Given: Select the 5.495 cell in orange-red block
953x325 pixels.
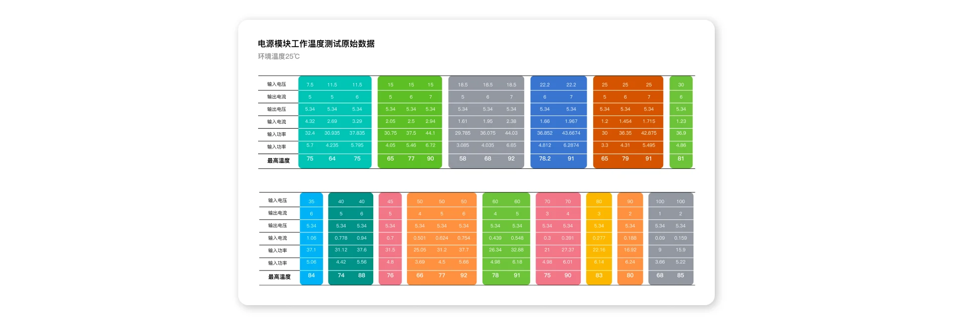Looking at the screenshot, I should tap(649, 146).
